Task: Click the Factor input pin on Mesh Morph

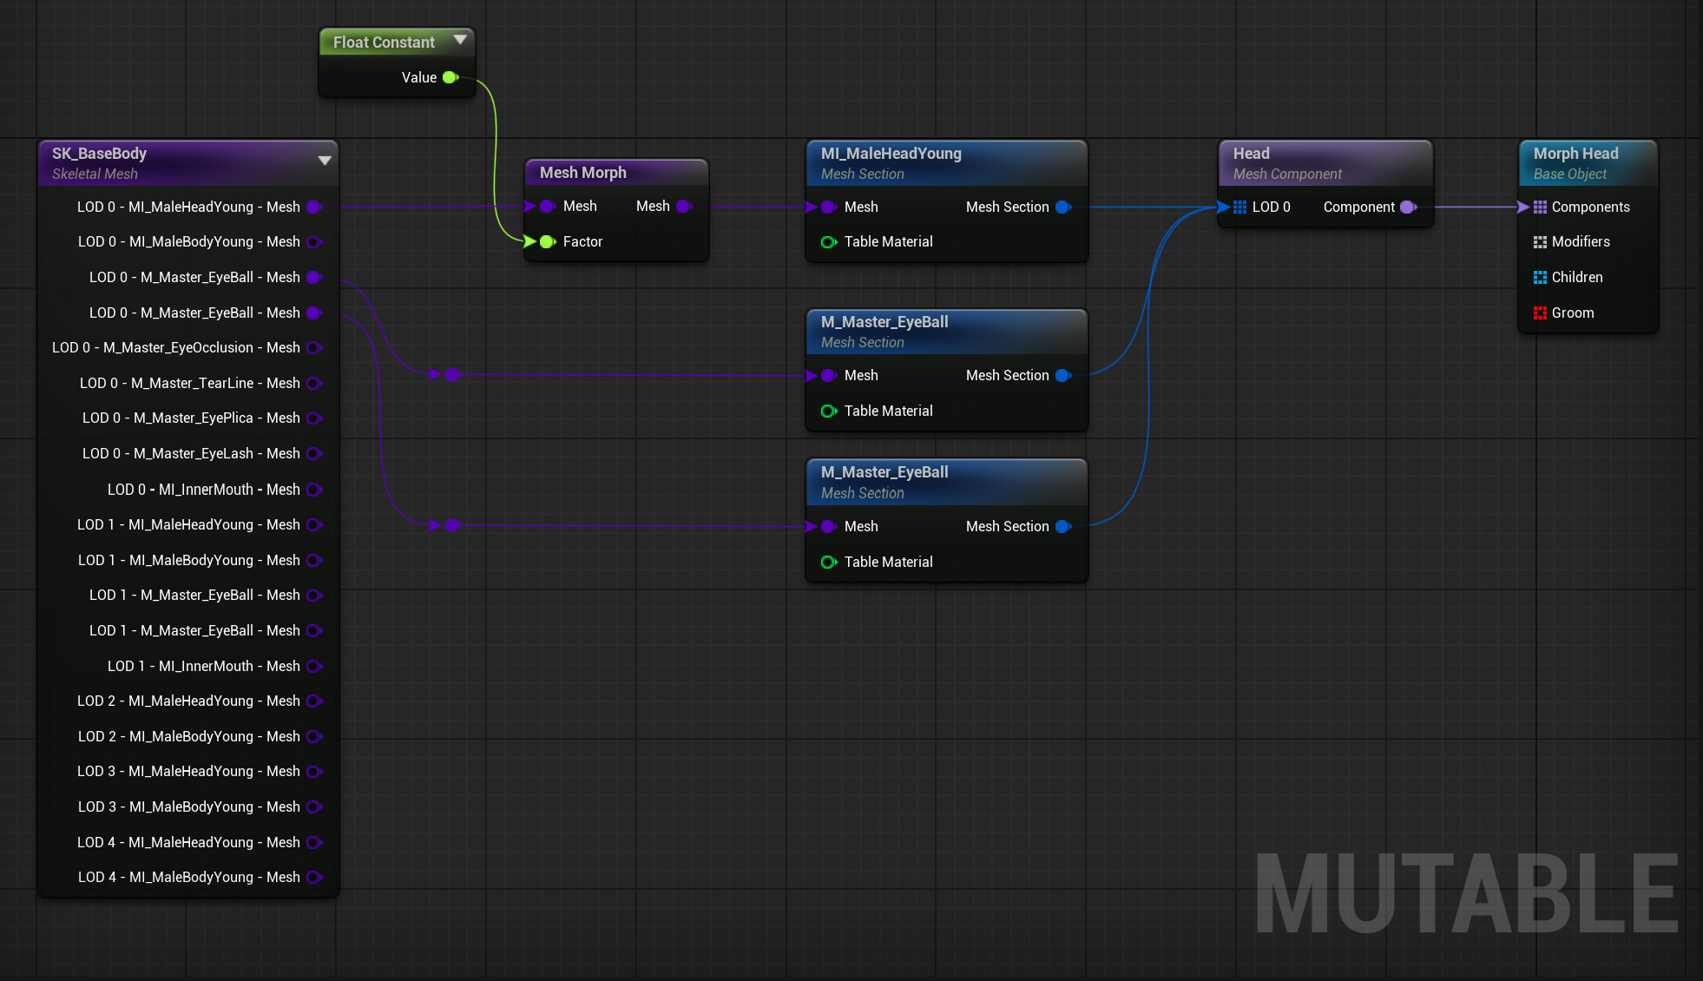Action: (x=547, y=241)
